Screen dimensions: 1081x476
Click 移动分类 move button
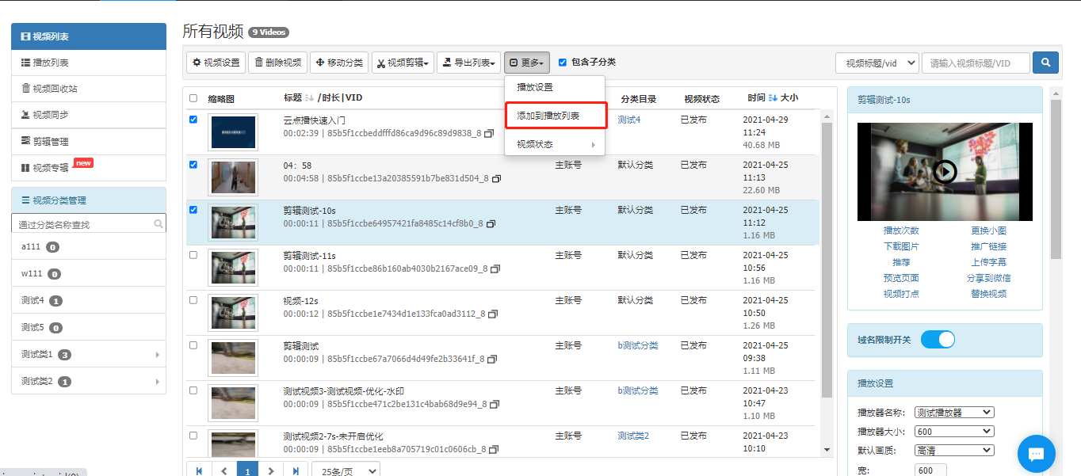click(x=339, y=63)
